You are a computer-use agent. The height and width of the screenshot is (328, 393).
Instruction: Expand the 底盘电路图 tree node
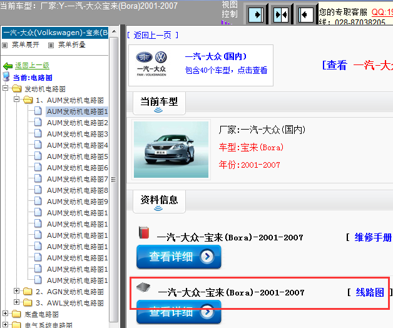point(5,314)
